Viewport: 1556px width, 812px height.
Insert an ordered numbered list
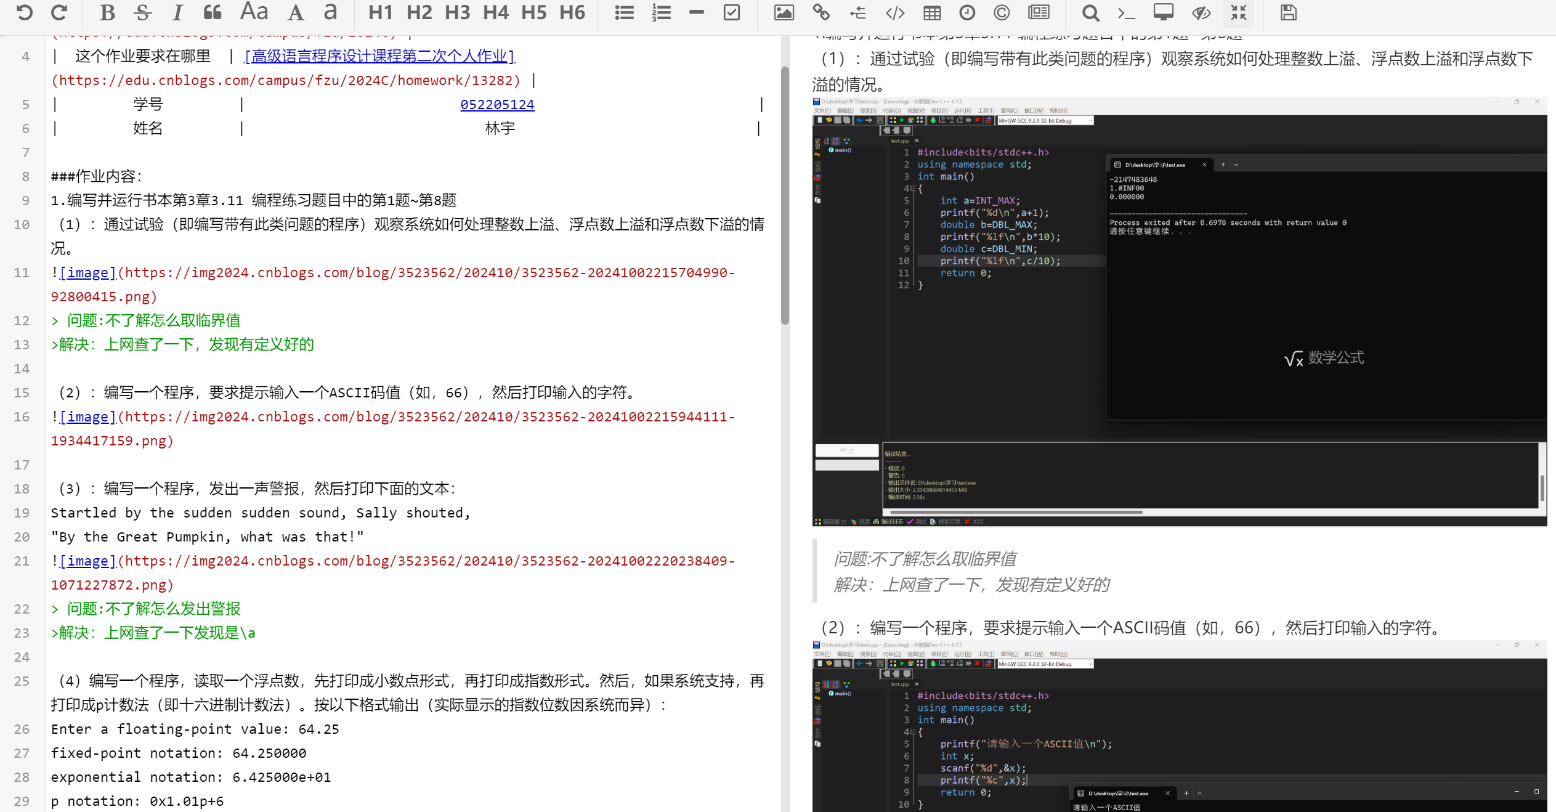coord(661,12)
